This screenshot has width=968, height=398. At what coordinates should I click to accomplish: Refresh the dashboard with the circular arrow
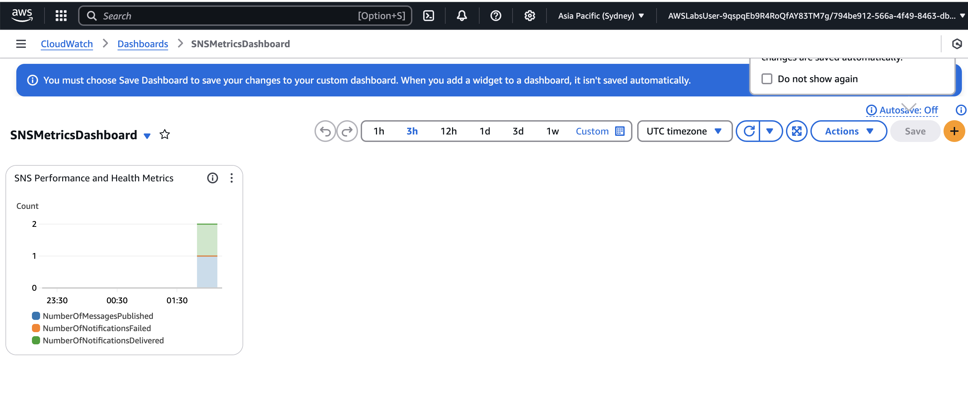(749, 131)
